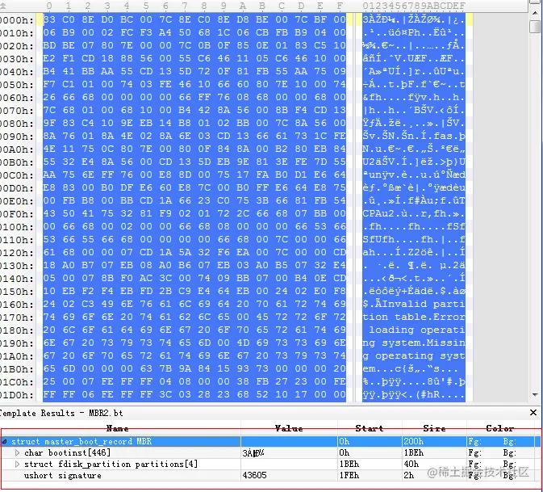This screenshot has height=492, width=543.
Task: Click the 2h size of signature
Action: tap(408, 475)
